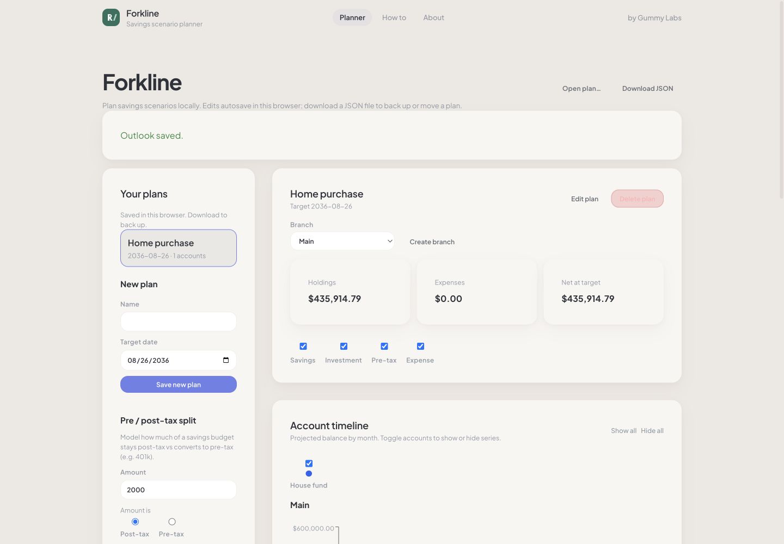Click Create branch

(x=432, y=242)
